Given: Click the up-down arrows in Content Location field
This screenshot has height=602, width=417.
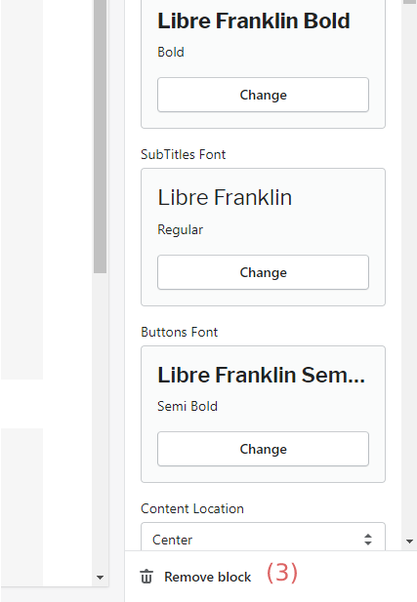Looking at the screenshot, I should pos(368,540).
